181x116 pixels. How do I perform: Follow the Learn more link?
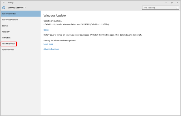48,44
